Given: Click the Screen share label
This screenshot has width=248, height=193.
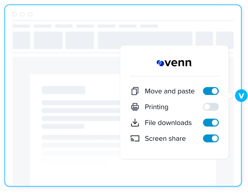Looking at the screenshot, I should coord(165,139).
